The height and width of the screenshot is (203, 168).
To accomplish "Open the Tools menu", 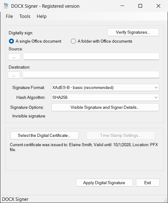I will click(25, 16).
